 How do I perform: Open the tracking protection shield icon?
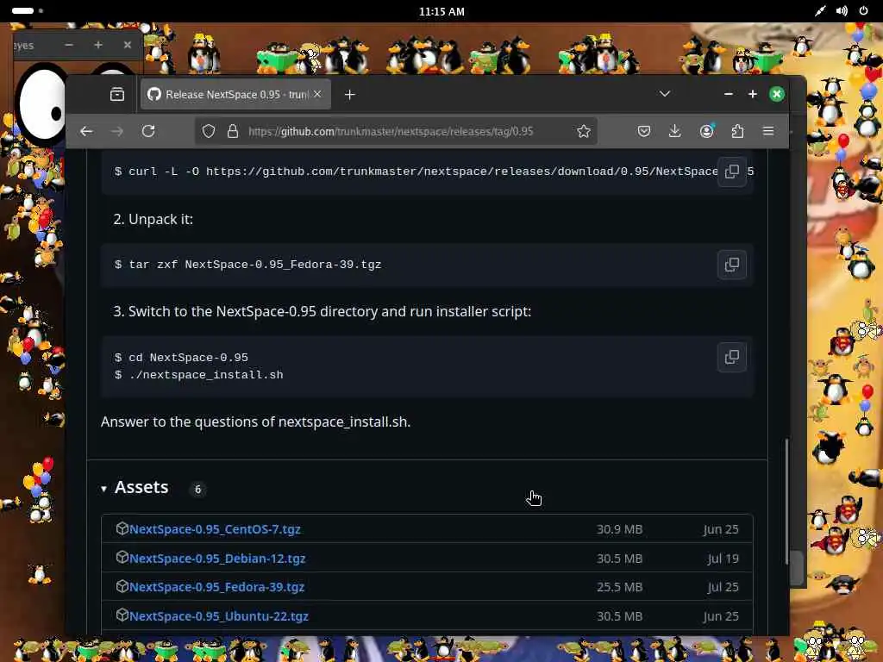click(209, 131)
